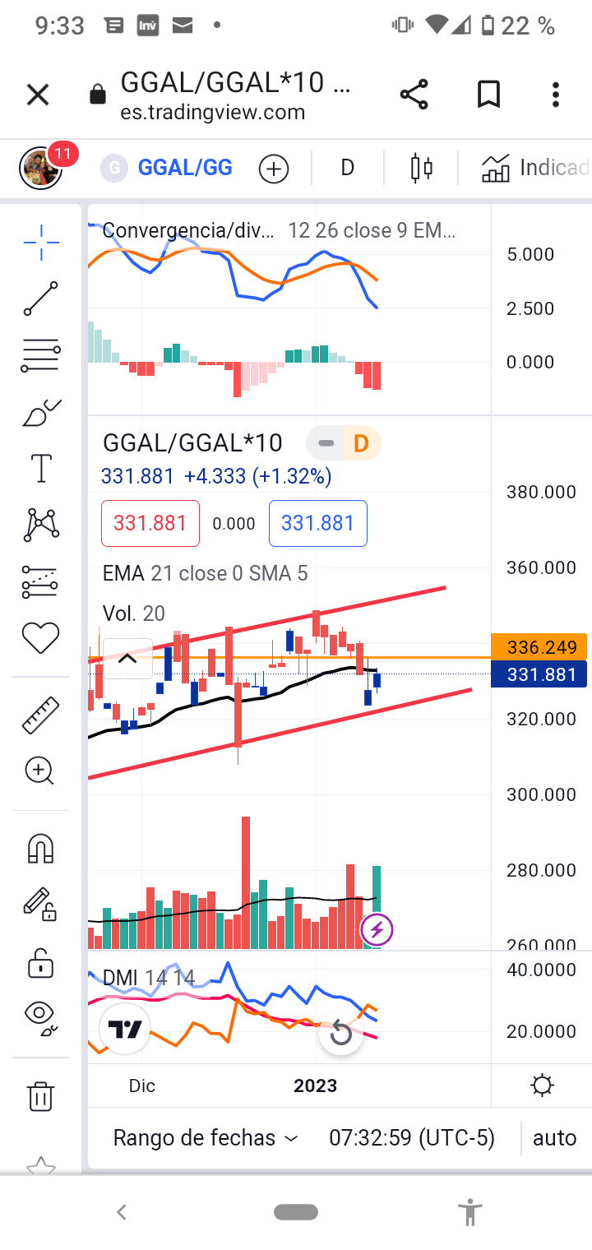Share the TradingView page
Image resolution: width=592 pixels, height=1250 pixels.
tap(414, 95)
